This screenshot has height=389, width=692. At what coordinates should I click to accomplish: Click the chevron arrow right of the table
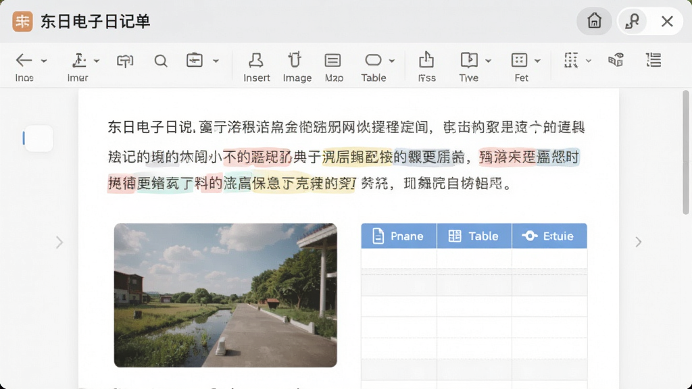coord(638,242)
